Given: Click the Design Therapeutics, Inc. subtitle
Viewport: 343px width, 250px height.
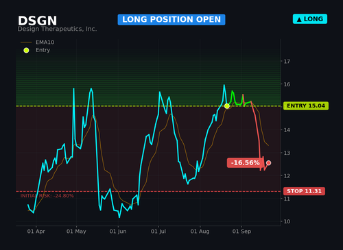Looking at the screenshot, I should [x=57, y=29].
